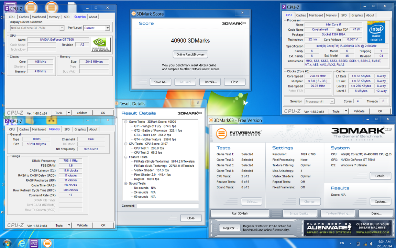Select the GT4 - Mother Nature result row

(155, 139)
